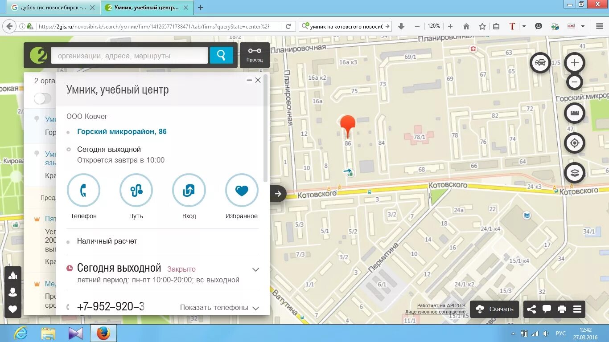This screenshot has height=342, width=609.
Task: Minimize the firm card with dash
Action: (x=249, y=80)
